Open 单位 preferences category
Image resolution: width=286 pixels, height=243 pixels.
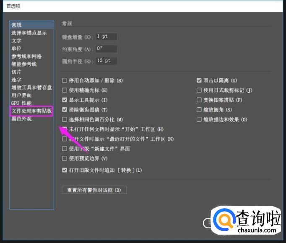[16, 48]
